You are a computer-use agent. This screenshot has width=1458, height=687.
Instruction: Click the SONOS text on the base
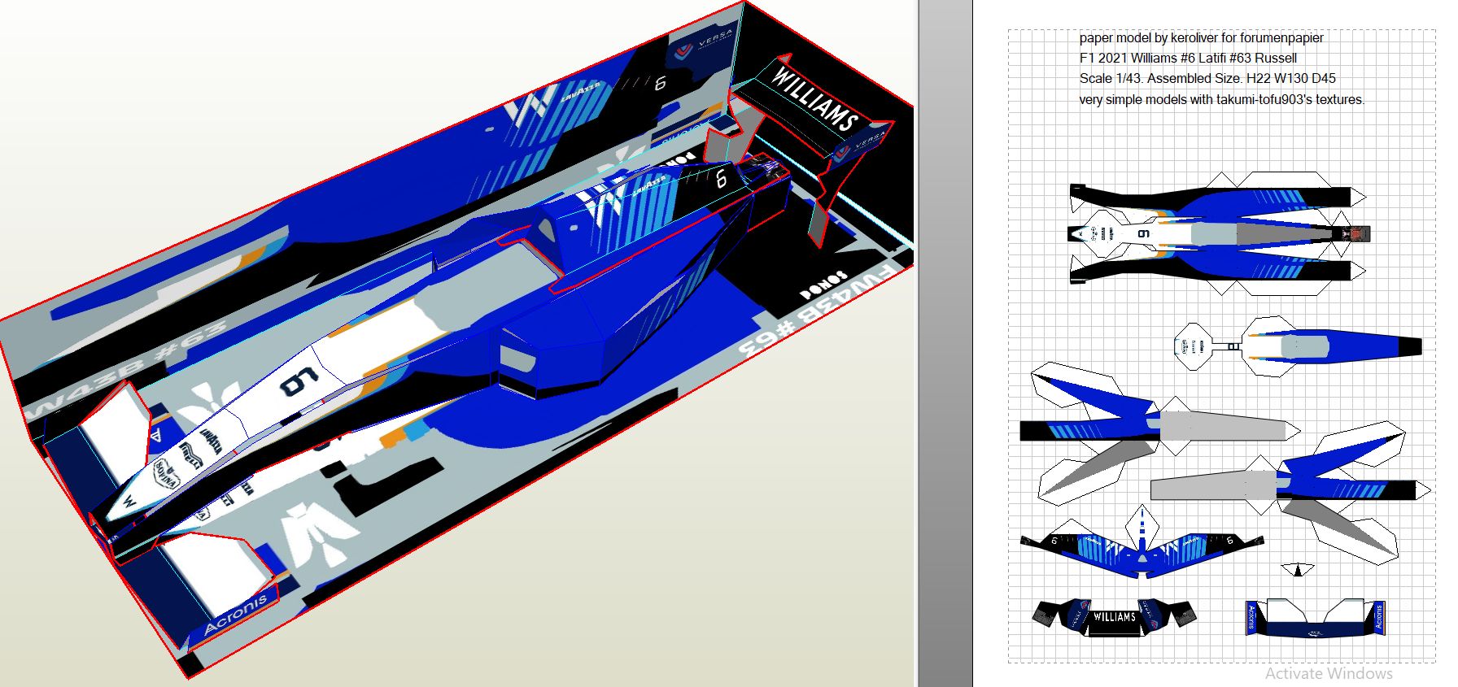[x=823, y=281]
